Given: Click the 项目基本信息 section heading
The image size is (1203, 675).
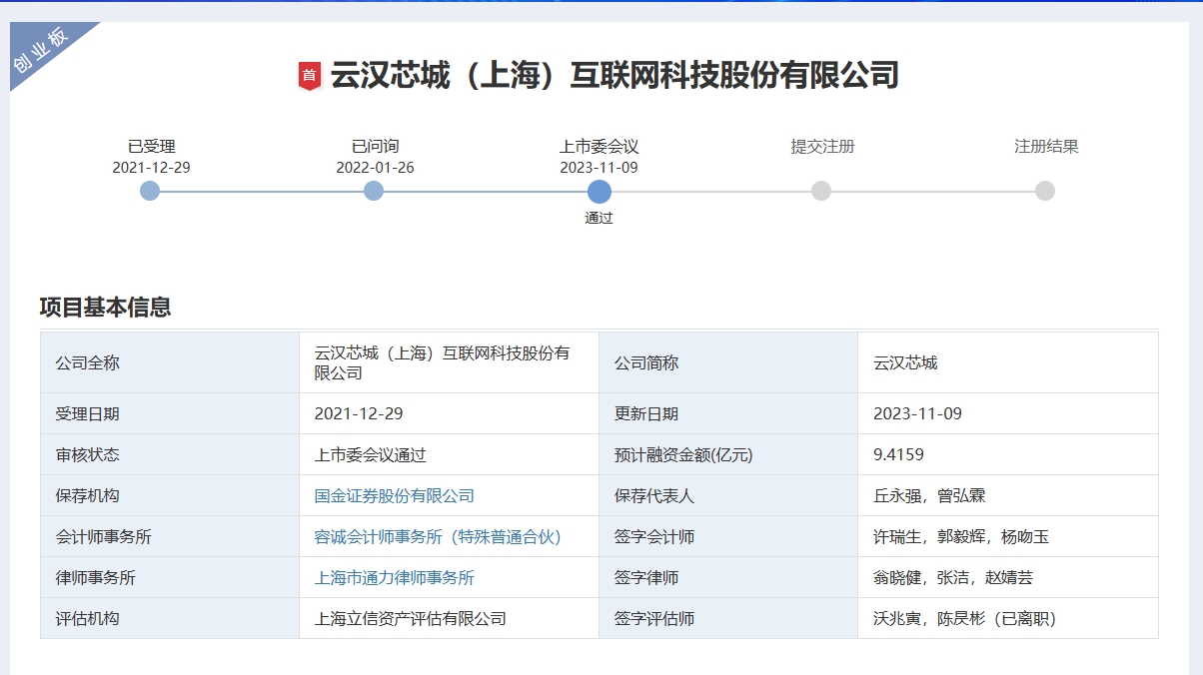Looking at the screenshot, I should pyautogui.click(x=105, y=308).
